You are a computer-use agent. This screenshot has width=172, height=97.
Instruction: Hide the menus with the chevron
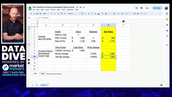point(160,14)
